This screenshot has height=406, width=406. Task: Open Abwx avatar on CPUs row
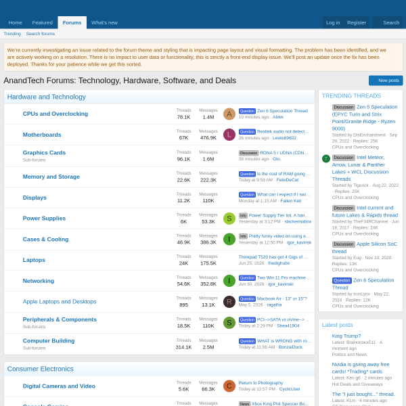click(x=229, y=114)
